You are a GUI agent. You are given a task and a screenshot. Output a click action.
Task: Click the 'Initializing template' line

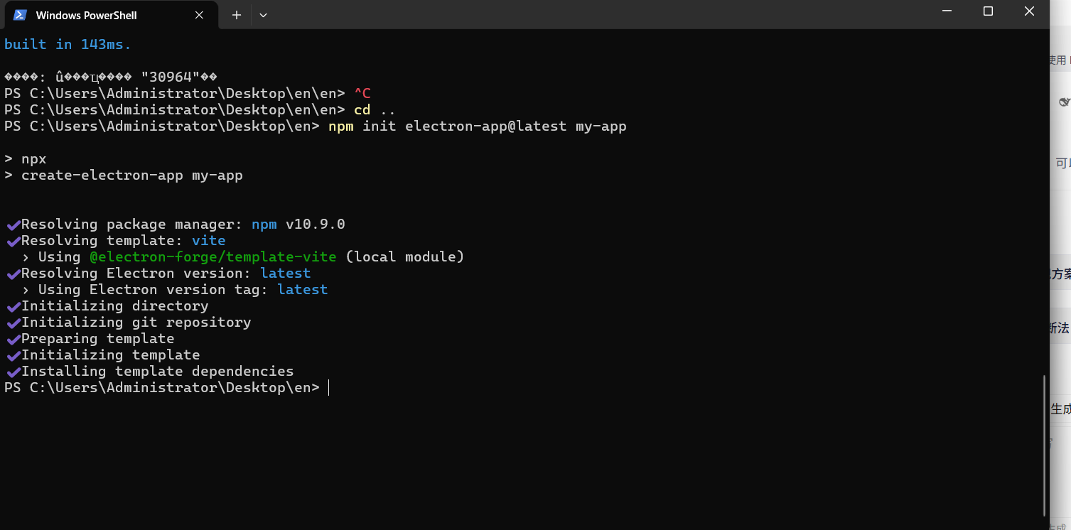104,355
